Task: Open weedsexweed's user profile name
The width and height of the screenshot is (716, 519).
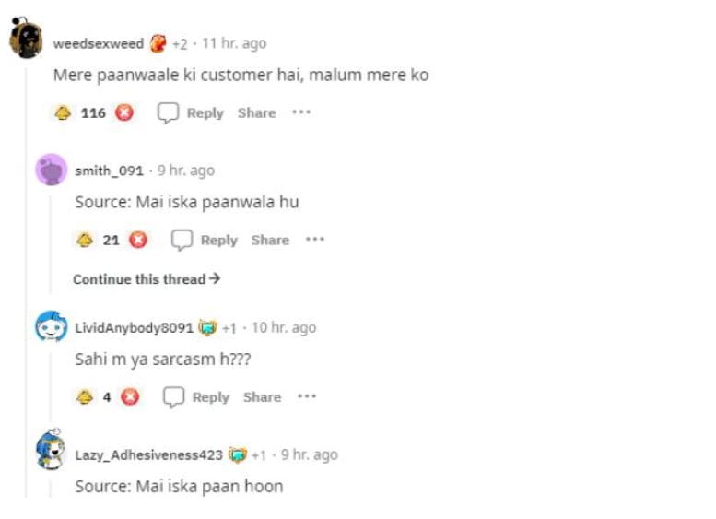Action: point(99,44)
